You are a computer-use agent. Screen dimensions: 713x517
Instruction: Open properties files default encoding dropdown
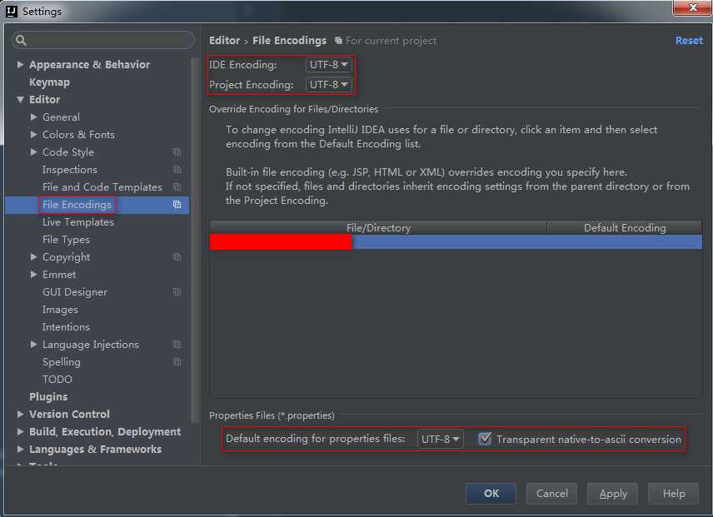pos(440,440)
